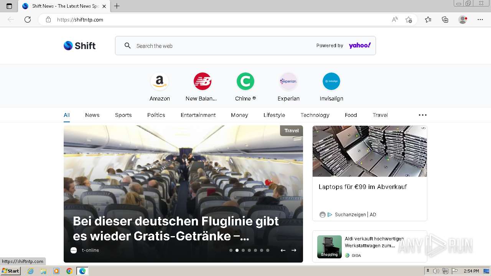Switch to the Sports tab
The height and width of the screenshot is (276, 491).
124,115
